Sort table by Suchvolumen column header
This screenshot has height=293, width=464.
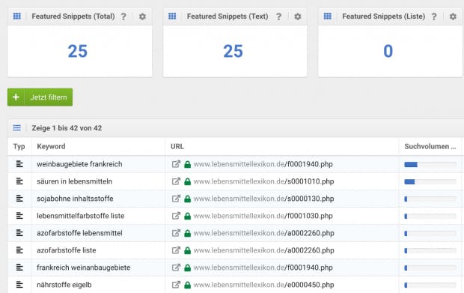pos(430,146)
